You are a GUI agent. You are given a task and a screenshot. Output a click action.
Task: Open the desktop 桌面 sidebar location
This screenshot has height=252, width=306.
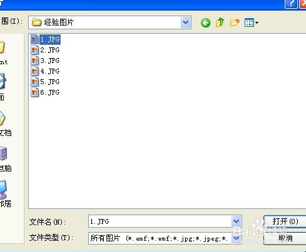3,87
